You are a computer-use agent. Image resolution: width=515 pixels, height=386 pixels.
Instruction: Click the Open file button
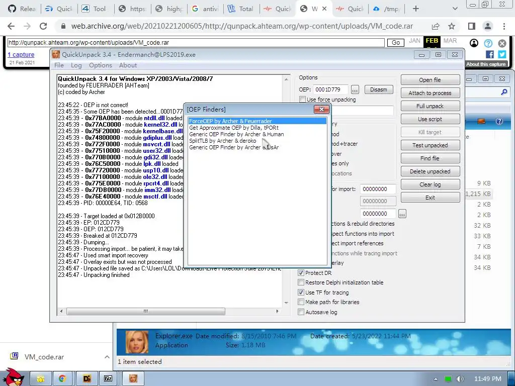[x=430, y=80]
